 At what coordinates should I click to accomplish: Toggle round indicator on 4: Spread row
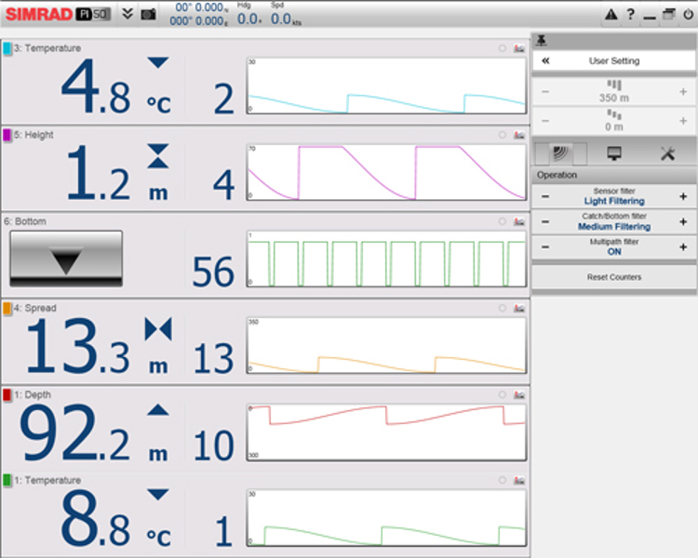click(x=503, y=308)
